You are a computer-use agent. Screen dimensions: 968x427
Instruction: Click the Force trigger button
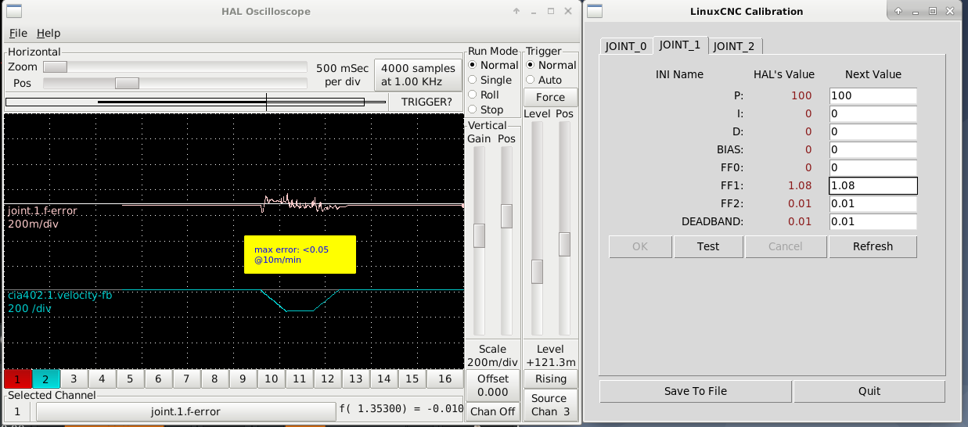click(550, 97)
